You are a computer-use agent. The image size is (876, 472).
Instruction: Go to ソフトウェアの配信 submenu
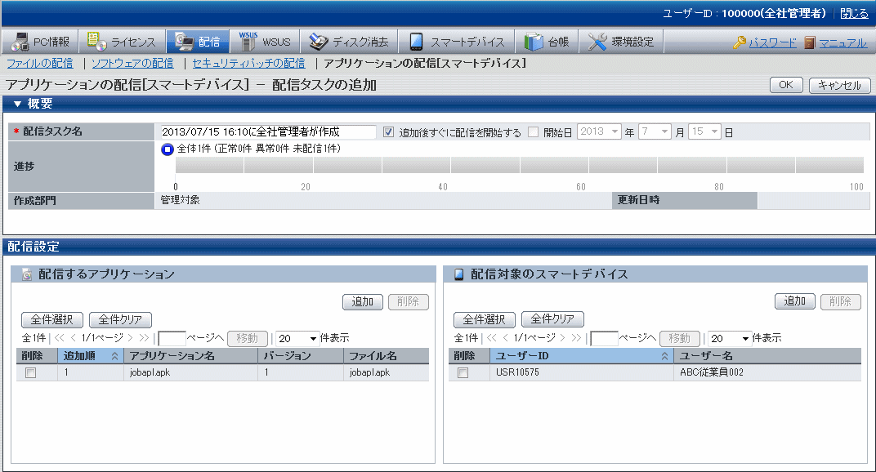[x=132, y=63]
